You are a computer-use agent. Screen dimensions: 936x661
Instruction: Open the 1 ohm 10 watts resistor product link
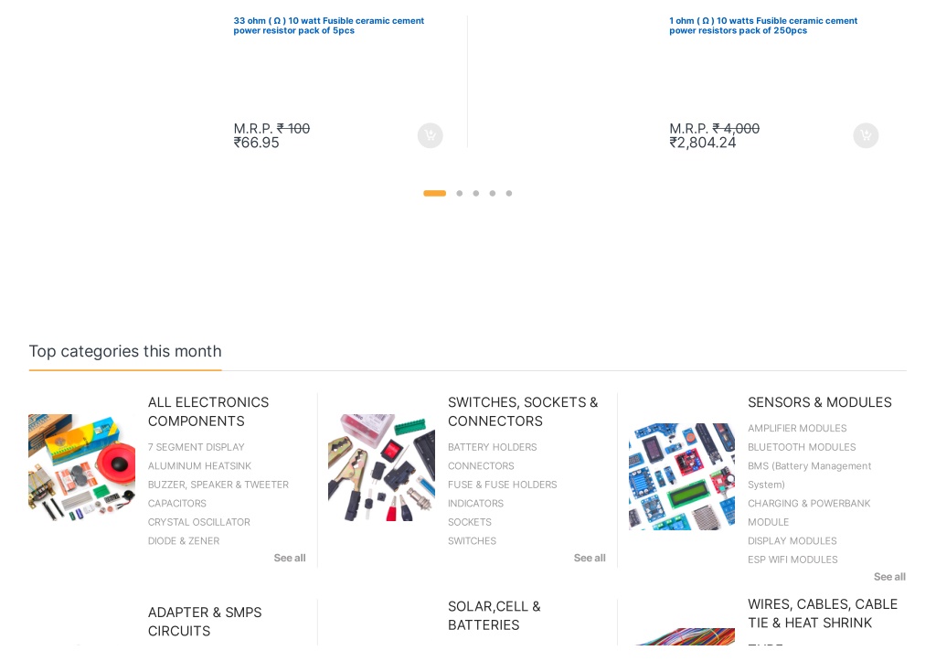click(x=763, y=26)
